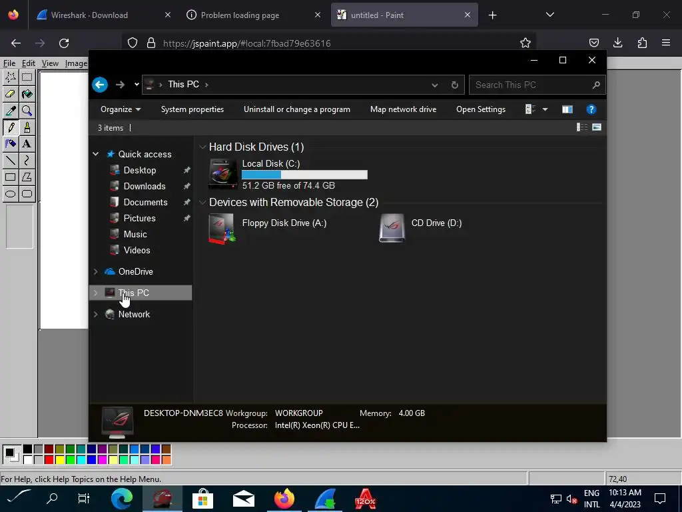The height and width of the screenshot is (512, 682).
Task: Click Uninstall or change a program
Action: click(296, 109)
